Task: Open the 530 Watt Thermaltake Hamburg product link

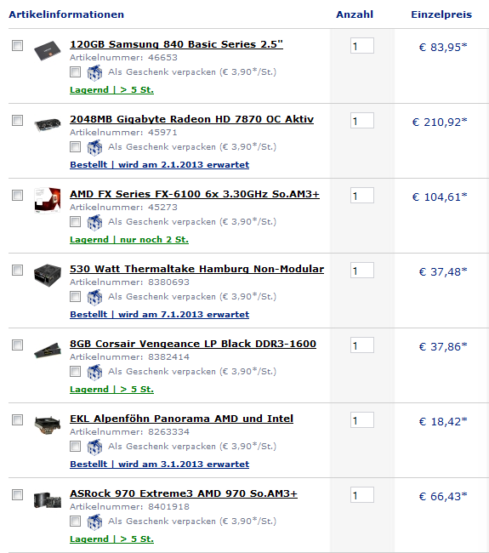Action: 196,269
